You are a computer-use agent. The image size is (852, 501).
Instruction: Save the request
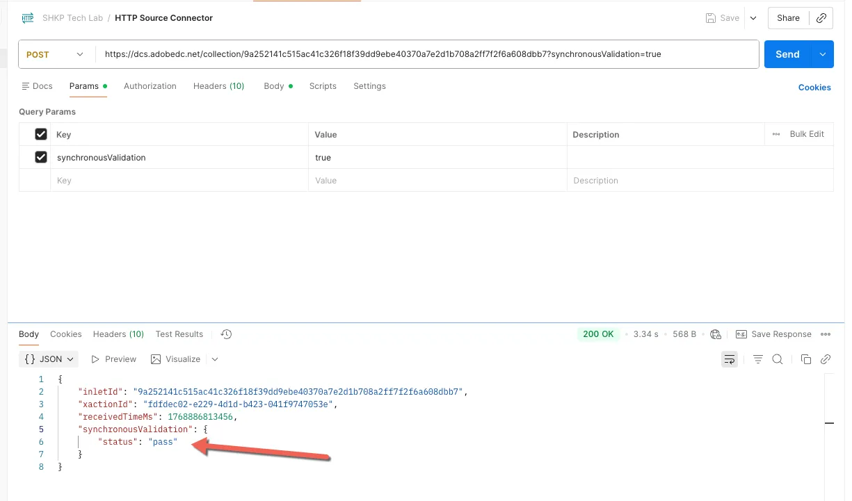(x=723, y=18)
